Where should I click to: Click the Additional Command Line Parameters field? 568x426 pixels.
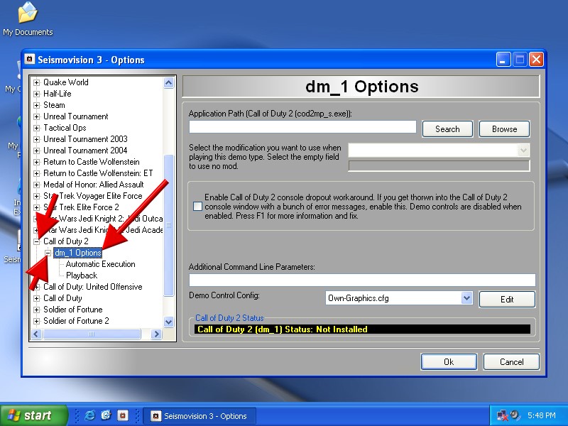[x=361, y=280]
